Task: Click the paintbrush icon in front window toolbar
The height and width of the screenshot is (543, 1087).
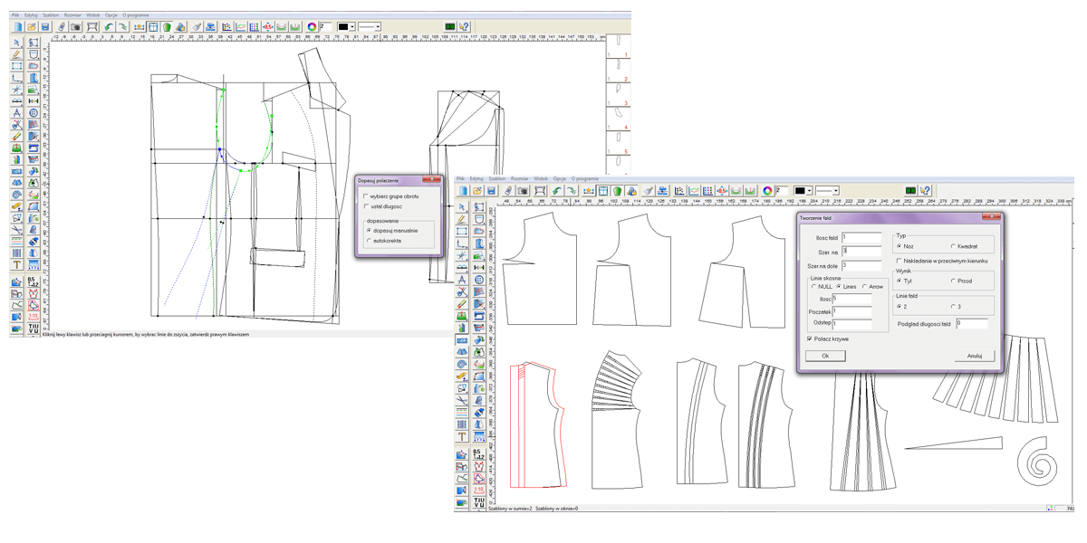Action: (649, 191)
